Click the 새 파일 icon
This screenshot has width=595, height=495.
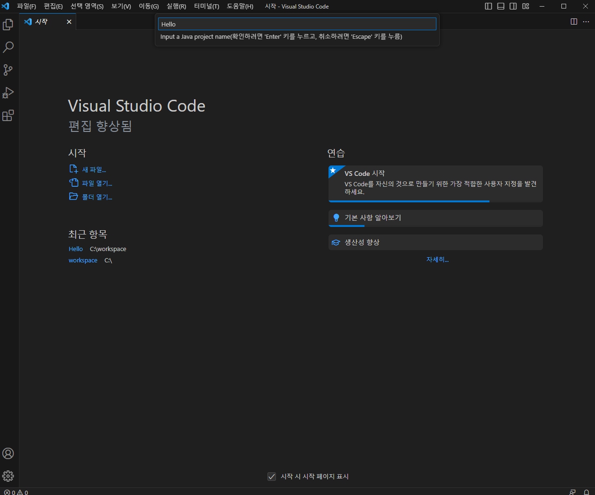[73, 169]
